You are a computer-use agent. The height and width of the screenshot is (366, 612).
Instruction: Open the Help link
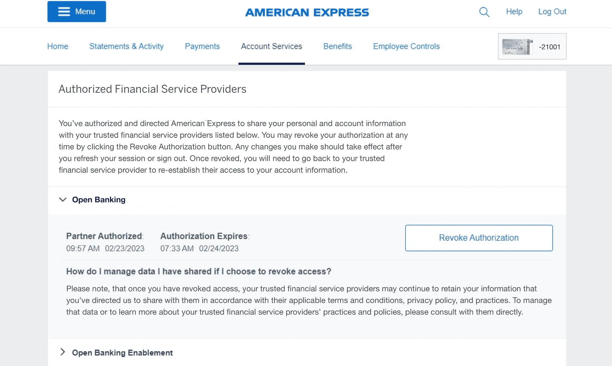[x=514, y=12]
